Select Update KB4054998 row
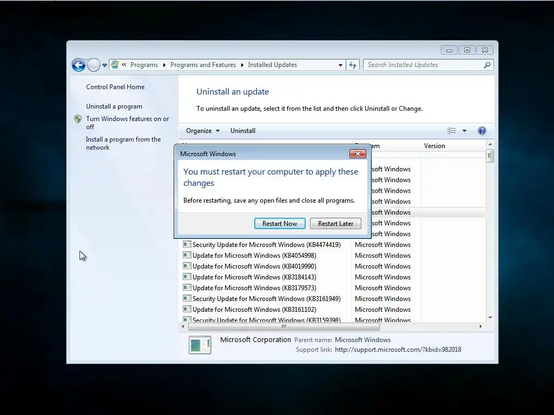This screenshot has height=415, width=554. tap(333, 256)
